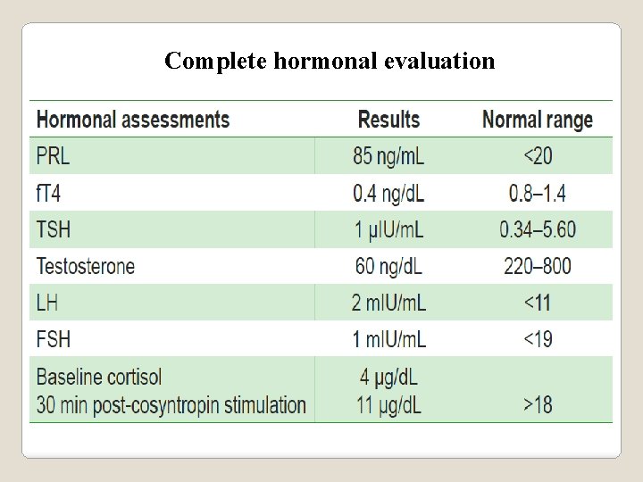The width and height of the screenshot is (643, 482).
Task: Click the Baseline cortisol label
Action: pyautogui.click(x=99, y=377)
